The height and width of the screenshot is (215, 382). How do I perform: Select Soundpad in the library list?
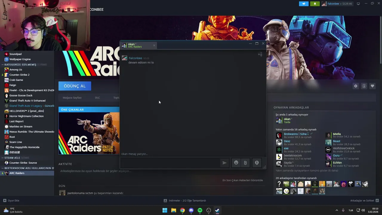[16, 54]
